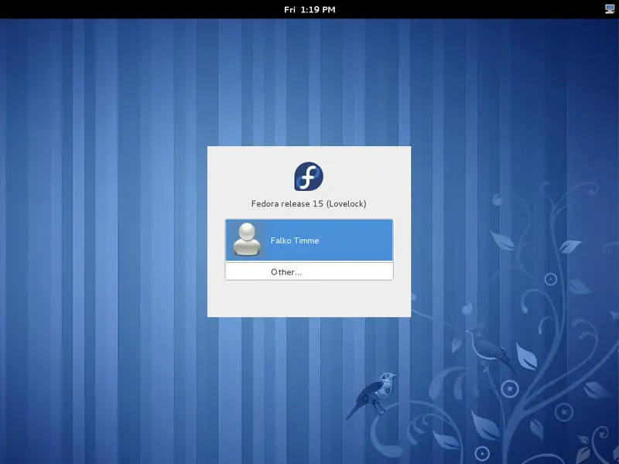Image resolution: width=619 pixels, height=464 pixels.
Task: Choose the Other... login option
Action: pyautogui.click(x=309, y=272)
